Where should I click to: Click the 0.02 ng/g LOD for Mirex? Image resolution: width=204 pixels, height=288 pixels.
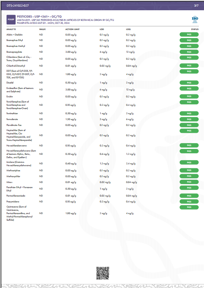click(x=105, y=182)
